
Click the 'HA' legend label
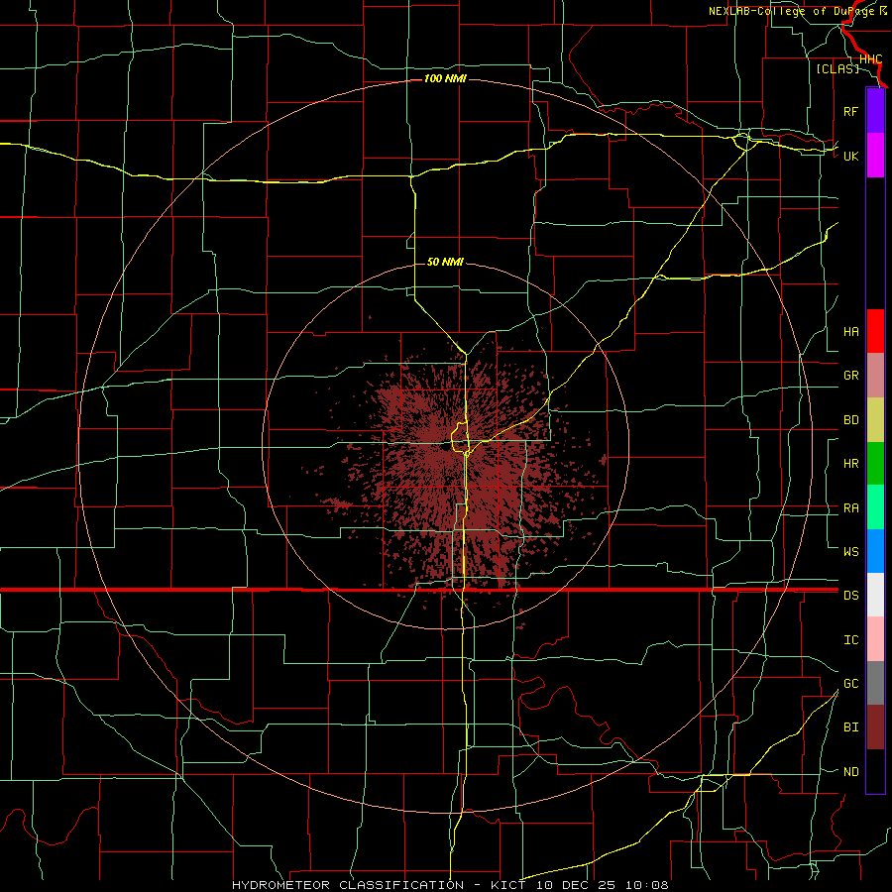coord(850,331)
